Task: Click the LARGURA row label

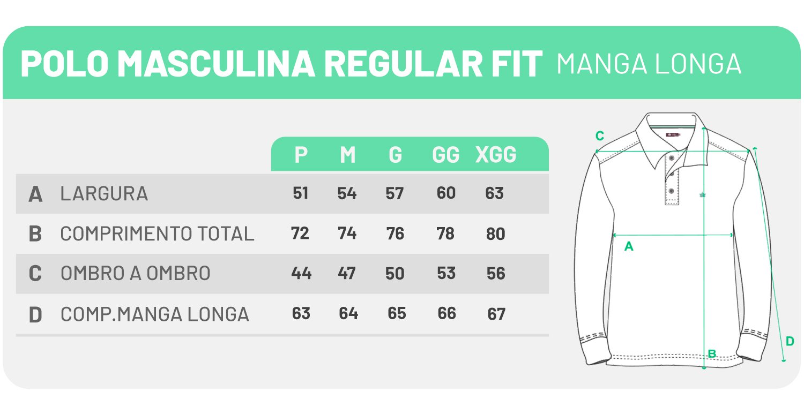Action: 104,193
